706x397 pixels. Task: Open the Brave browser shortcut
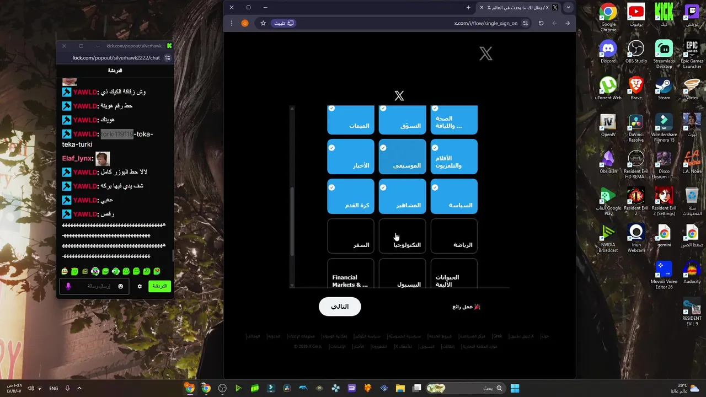(x=636, y=88)
